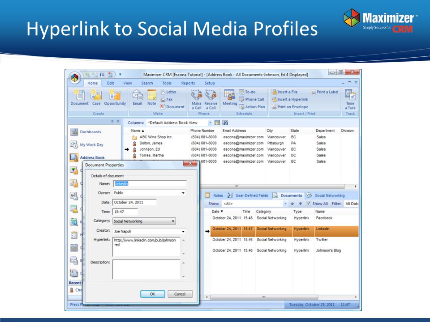Click the Description text box
Image resolution: width=430 pixels, height=322 pixels.
tap(146, 269)
